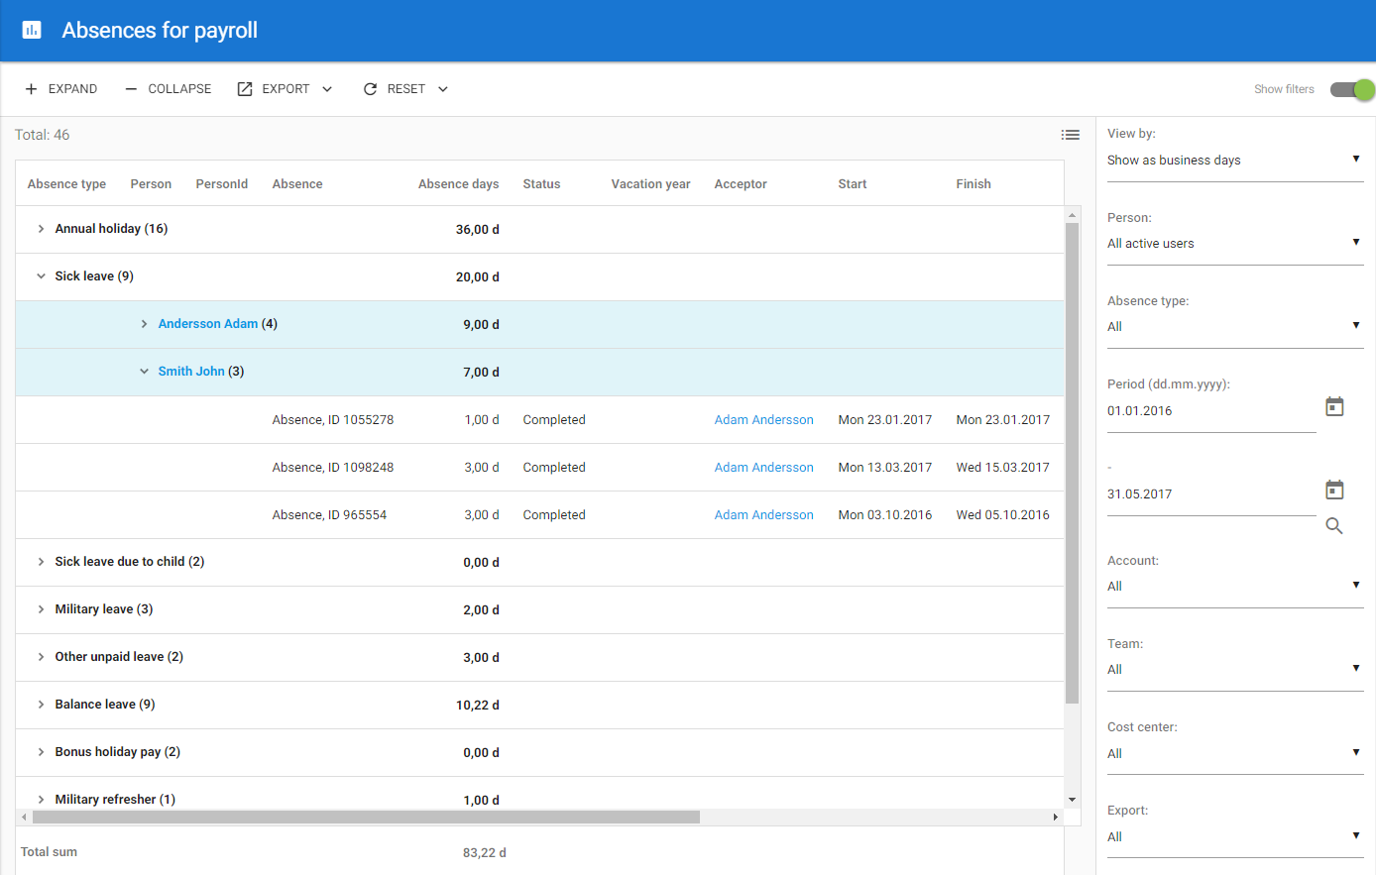Open the Cost center filter dropdown

1235,754
